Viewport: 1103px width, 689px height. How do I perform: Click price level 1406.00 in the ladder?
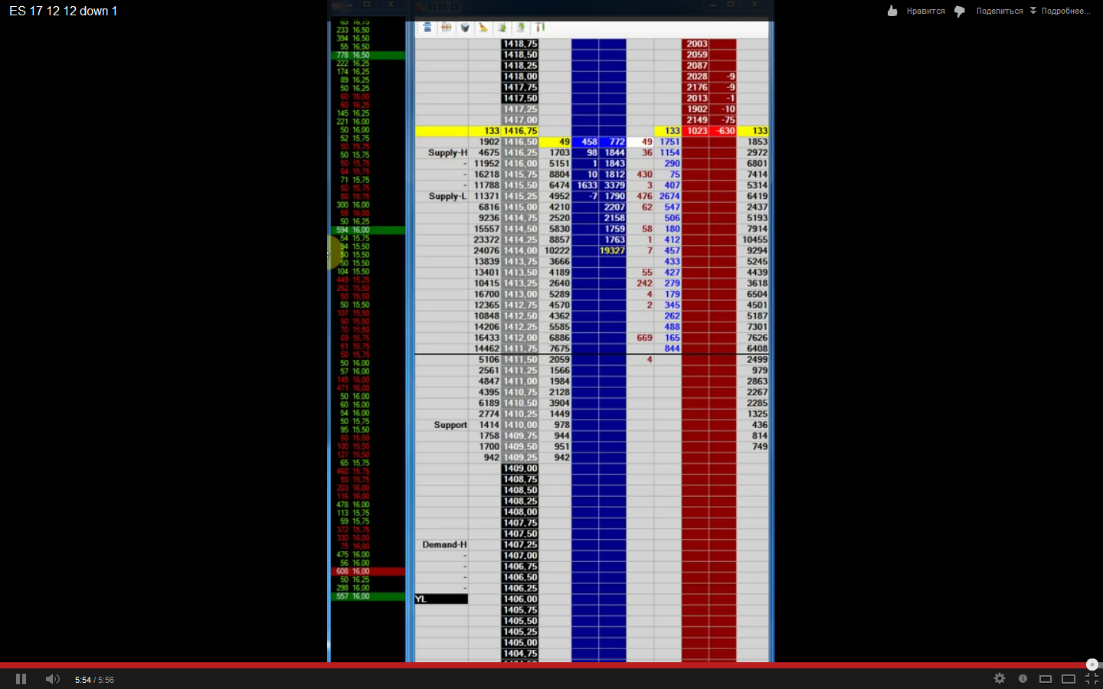tap(520, 599)
